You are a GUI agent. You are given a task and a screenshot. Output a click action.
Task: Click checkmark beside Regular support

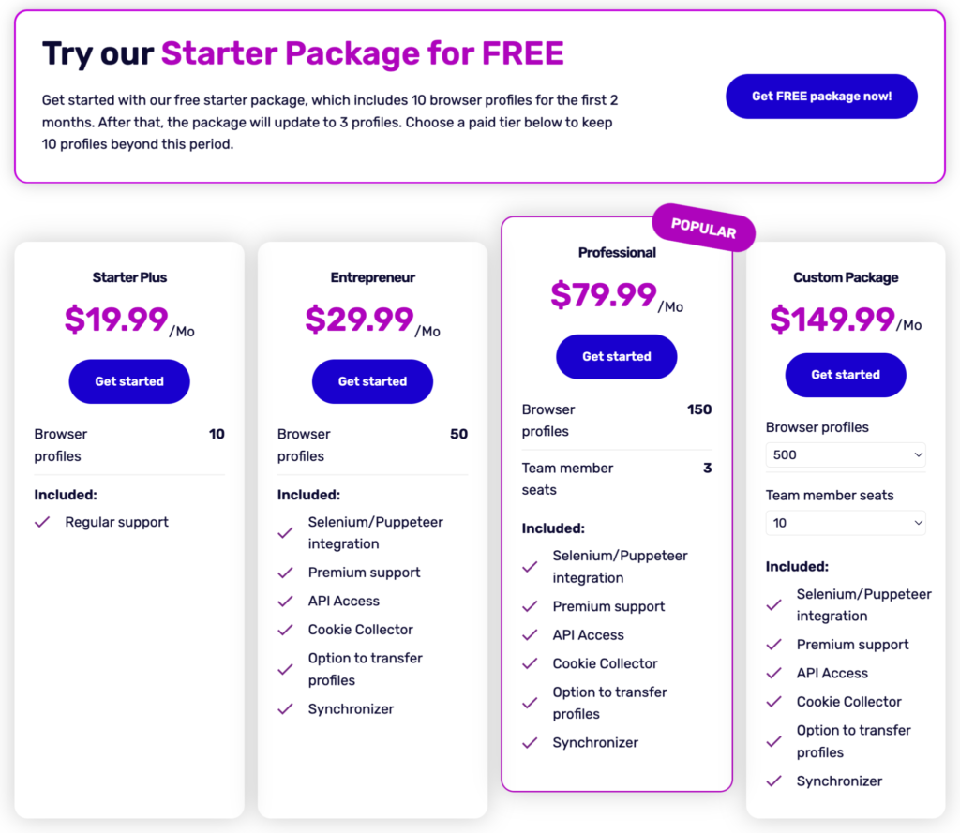pos(42,522)
